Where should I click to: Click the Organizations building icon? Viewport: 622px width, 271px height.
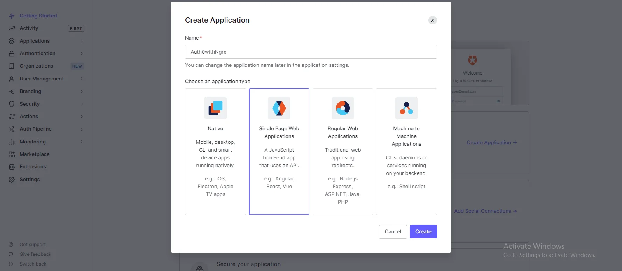coord(12,66)
